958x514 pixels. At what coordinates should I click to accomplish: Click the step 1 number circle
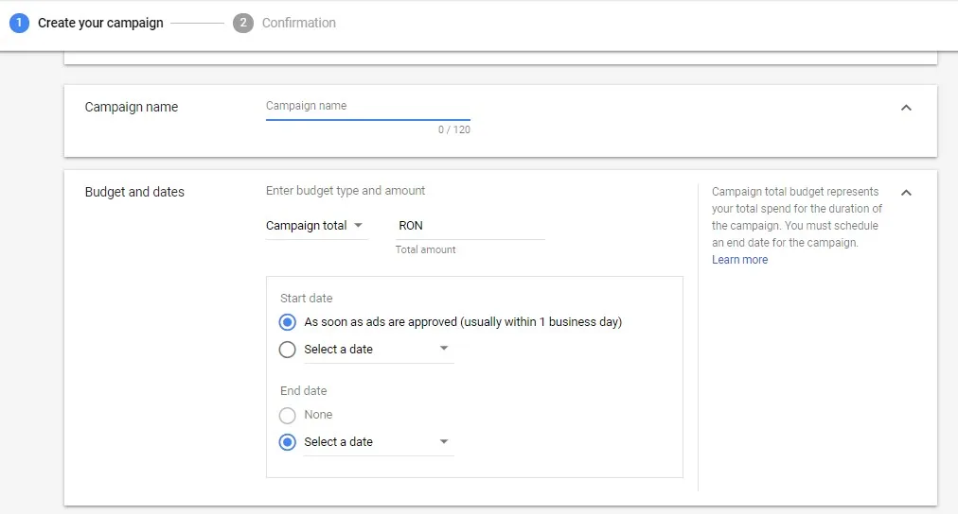coord(19,23)
